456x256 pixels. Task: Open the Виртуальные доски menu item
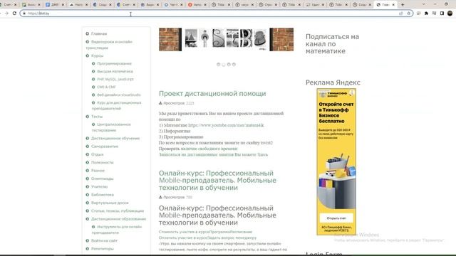point(110,203)
